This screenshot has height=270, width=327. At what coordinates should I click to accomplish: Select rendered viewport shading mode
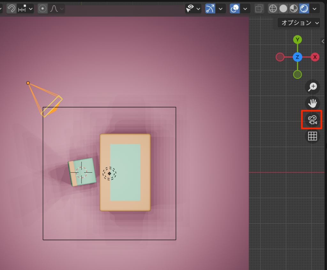[x=304, y=8]
